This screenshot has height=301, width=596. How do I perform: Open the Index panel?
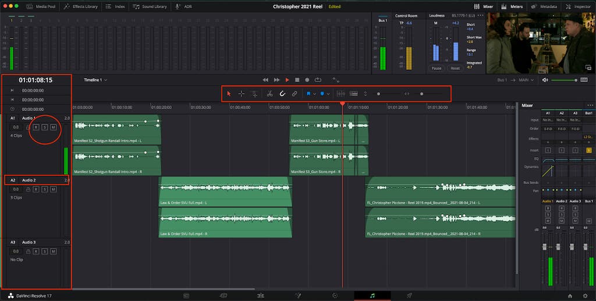115,6
